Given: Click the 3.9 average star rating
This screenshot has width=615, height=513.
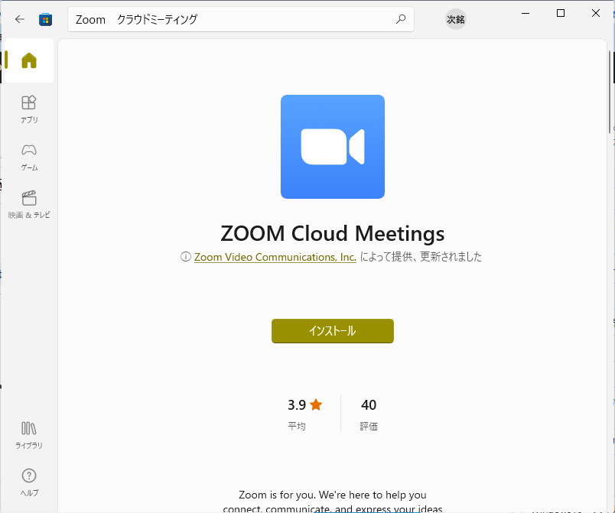Looking at the screenshot, I should point(304,414).
